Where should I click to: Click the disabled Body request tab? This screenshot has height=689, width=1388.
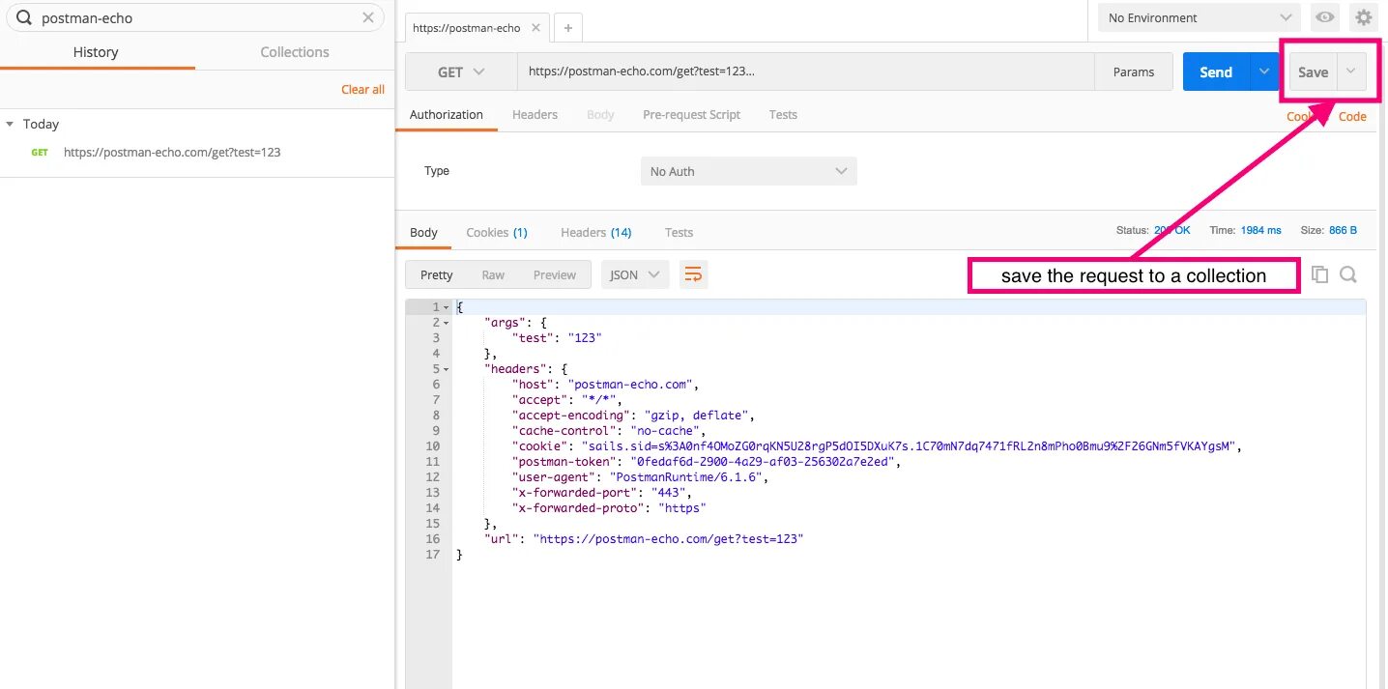click(x=600, y=114)
